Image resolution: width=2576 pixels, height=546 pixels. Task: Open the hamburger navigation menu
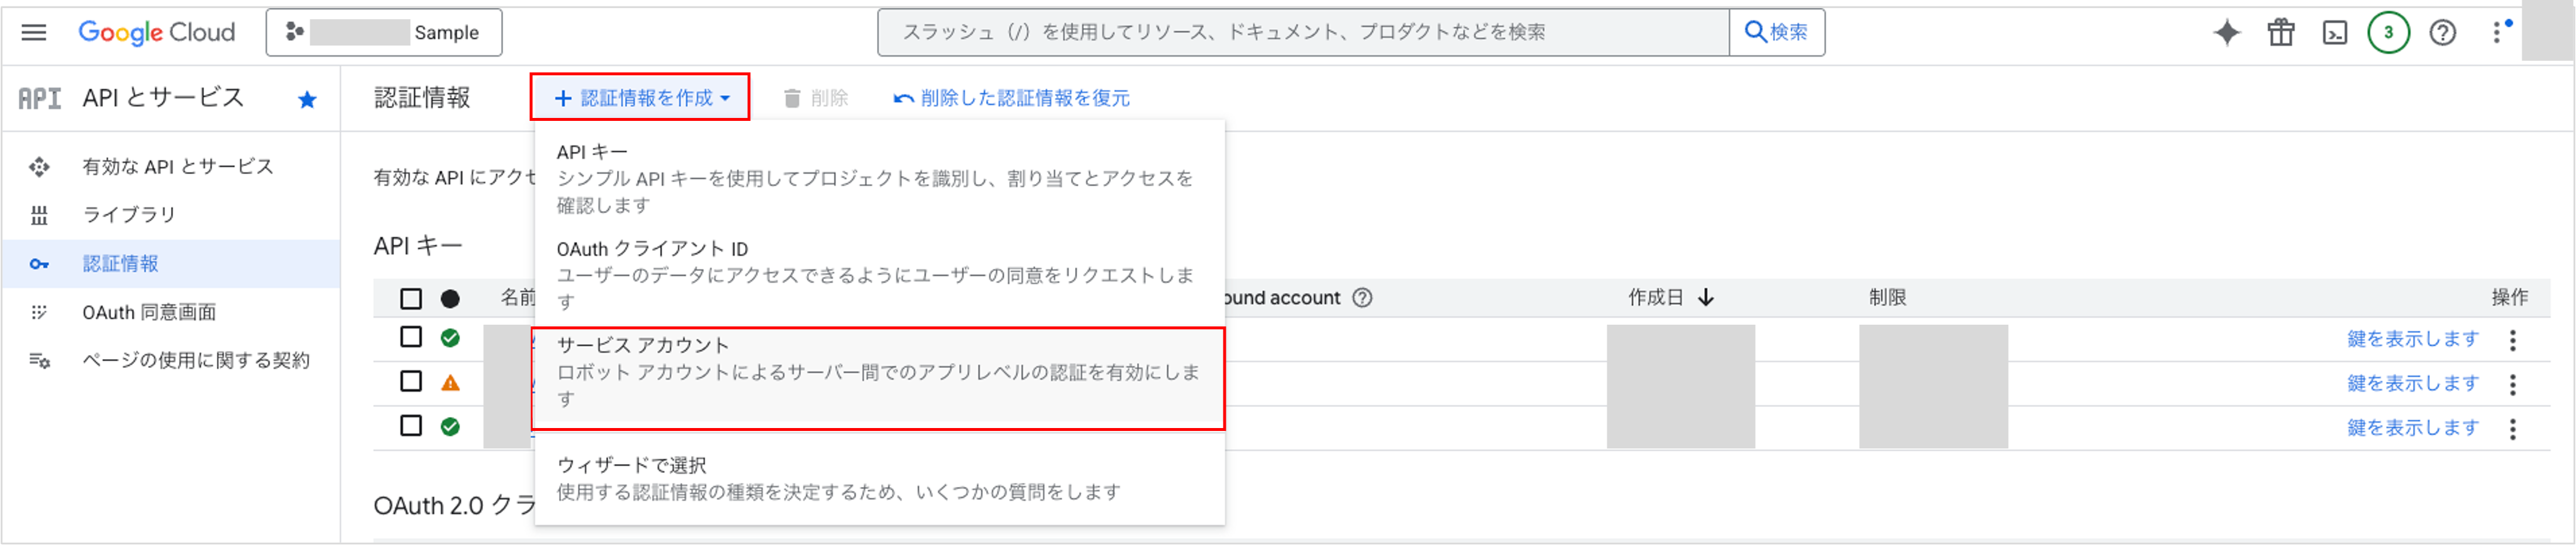click(34, 32)
